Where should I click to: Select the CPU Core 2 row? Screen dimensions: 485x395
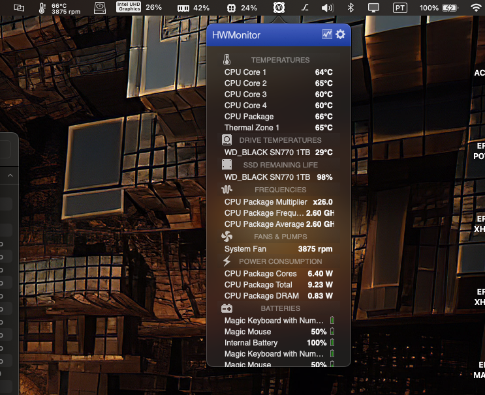(x=278, y=83)
